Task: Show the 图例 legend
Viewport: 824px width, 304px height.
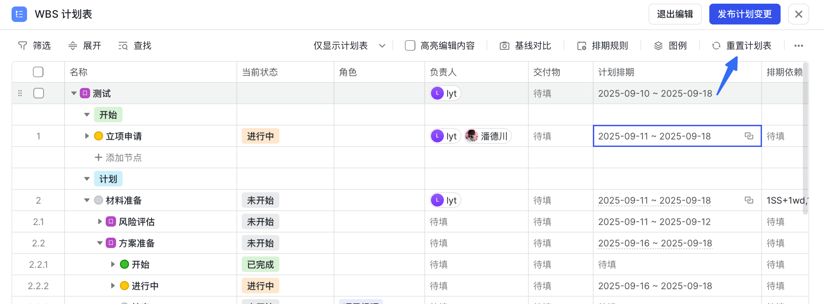Action: point(670,46)
